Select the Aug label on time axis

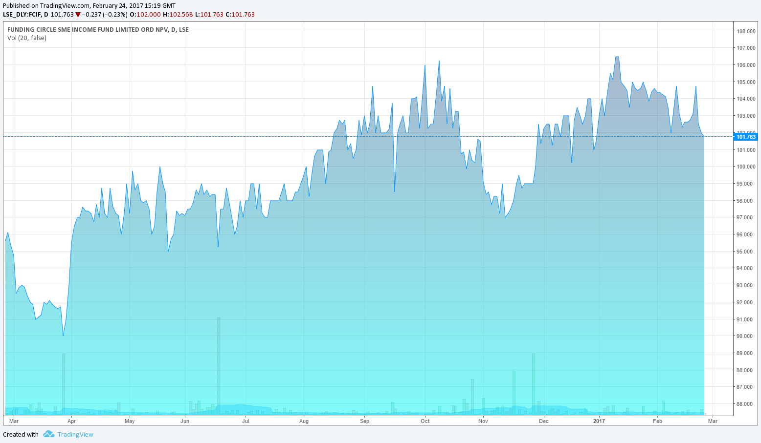(x=304, y=421)
